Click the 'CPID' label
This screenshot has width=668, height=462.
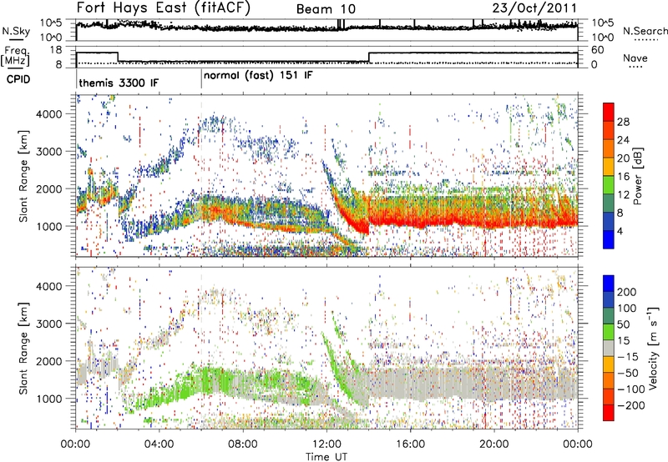click(x=18, y=79)
